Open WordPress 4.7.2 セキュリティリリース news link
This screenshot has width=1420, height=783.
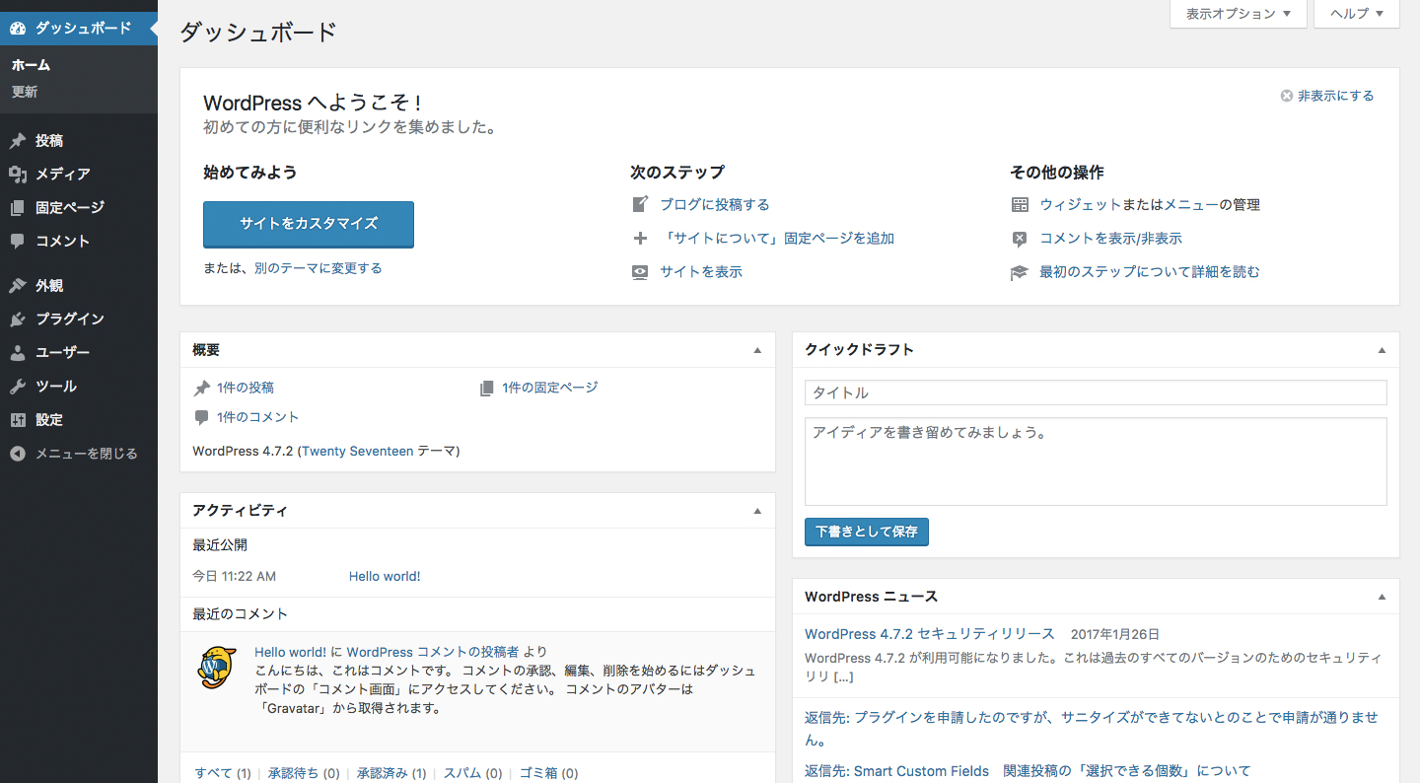click(930, 634)
